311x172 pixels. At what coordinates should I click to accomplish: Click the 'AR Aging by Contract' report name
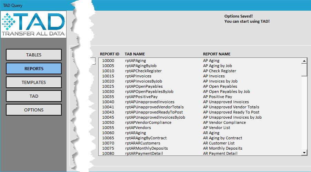click(x=222, y=138)
